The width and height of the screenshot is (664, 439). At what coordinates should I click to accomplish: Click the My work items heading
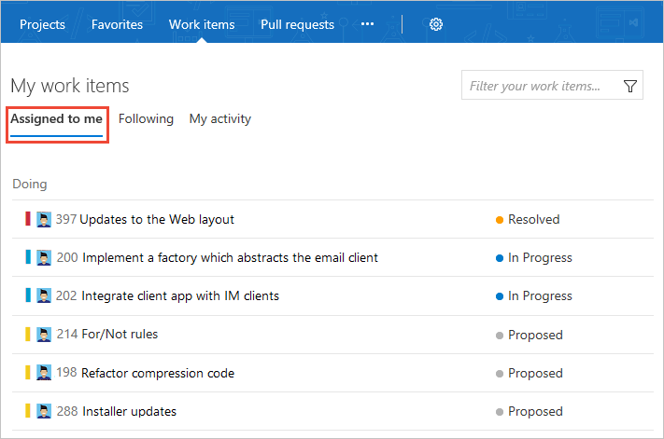pyautogui.click(x=70, y=86)
